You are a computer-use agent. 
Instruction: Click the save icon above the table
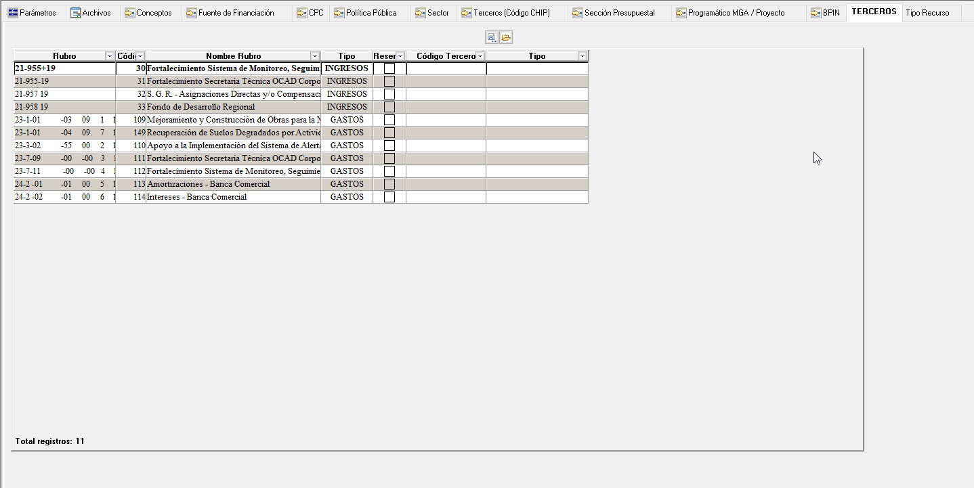(491, 37)
